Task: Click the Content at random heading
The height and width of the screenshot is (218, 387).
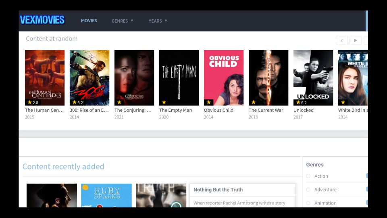Action: pos(52,39)
